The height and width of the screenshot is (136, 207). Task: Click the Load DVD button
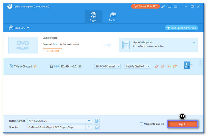coord(17,28)
